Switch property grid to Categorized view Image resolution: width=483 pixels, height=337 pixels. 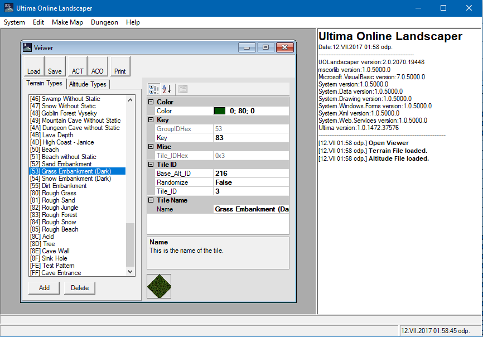coord(153,89)
